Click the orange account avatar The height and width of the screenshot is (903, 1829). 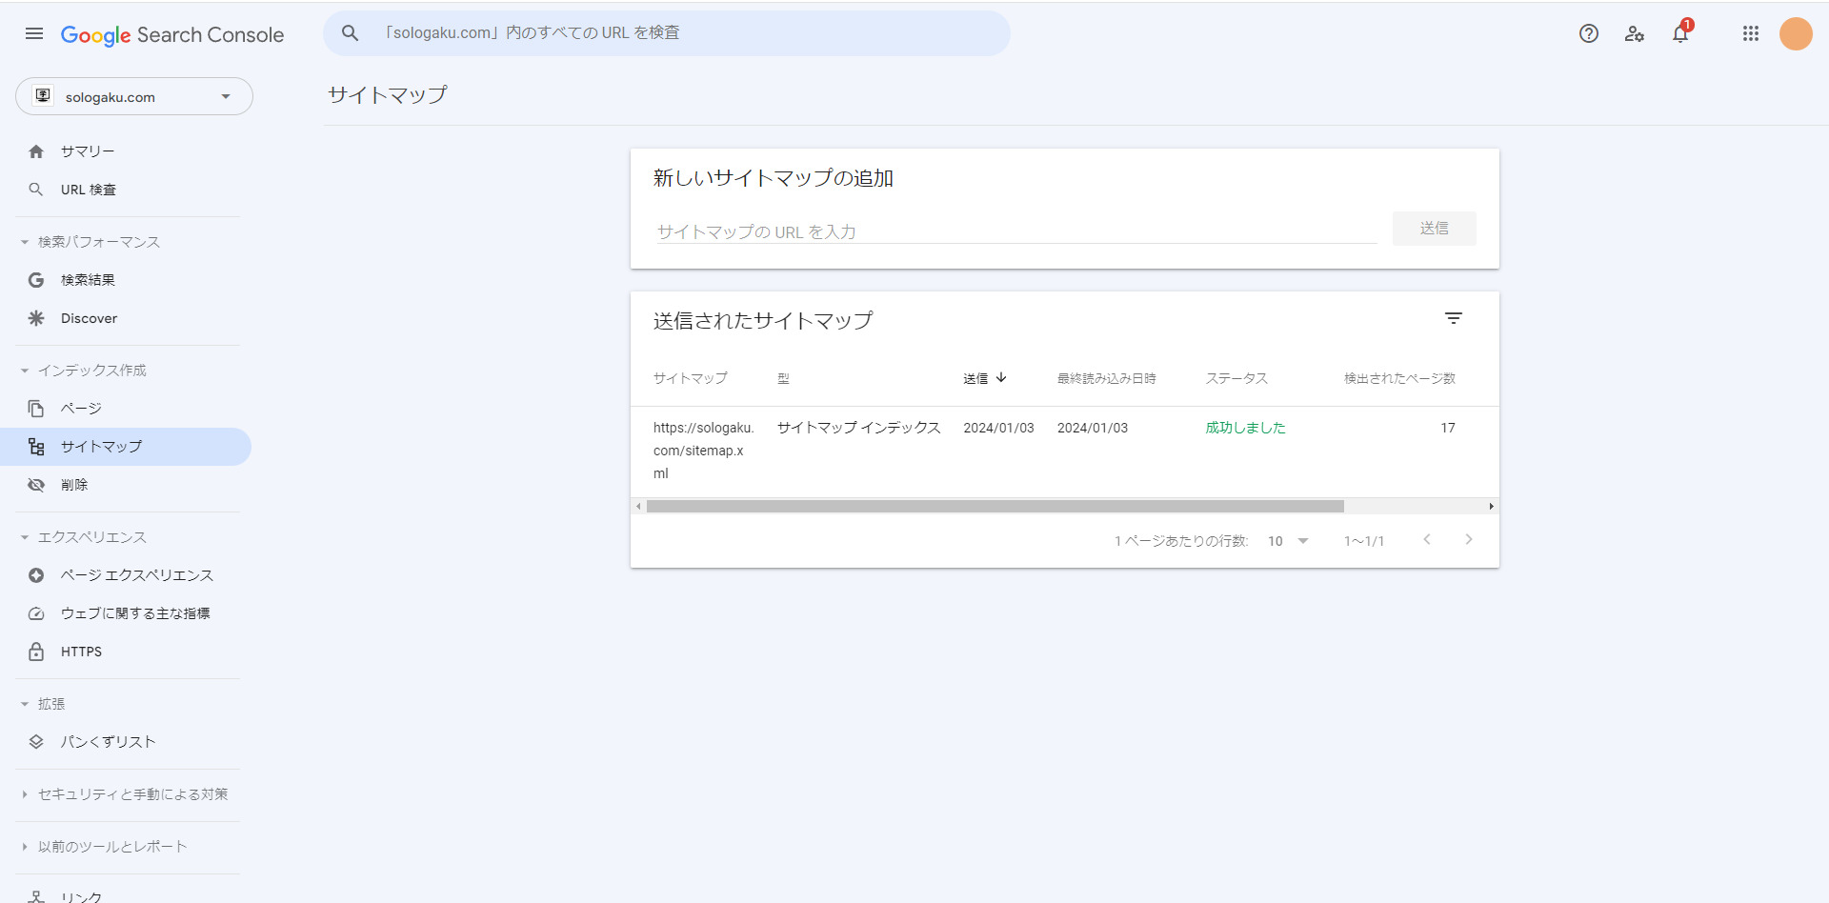[1796, 34]
